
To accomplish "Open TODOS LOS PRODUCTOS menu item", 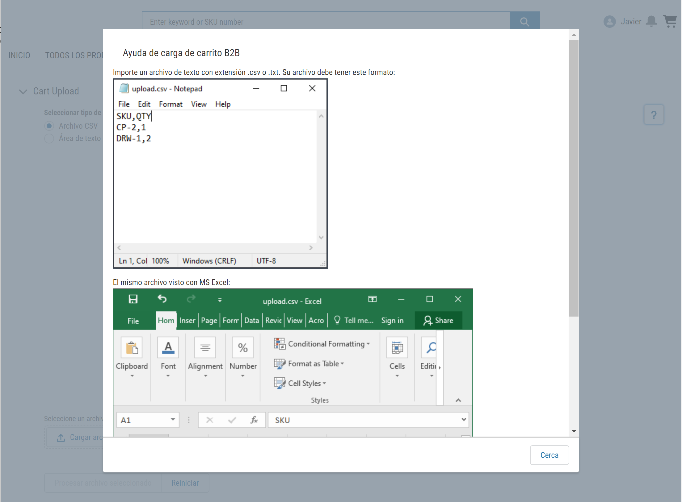I will [x=74, y=55].
